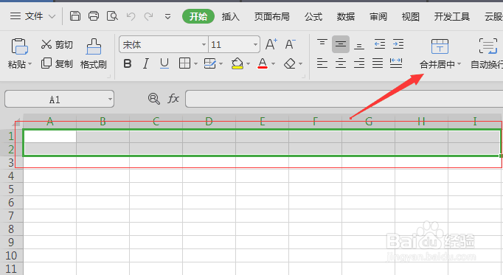The width and height of the screenshot is (503, 275).
Task: Select row 5 header
Action: (11, 189)
